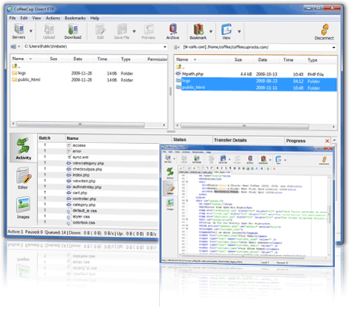Open the remote path dropdown
The image size is (350, 319).
pyautogui.click(x=334, y=47)
